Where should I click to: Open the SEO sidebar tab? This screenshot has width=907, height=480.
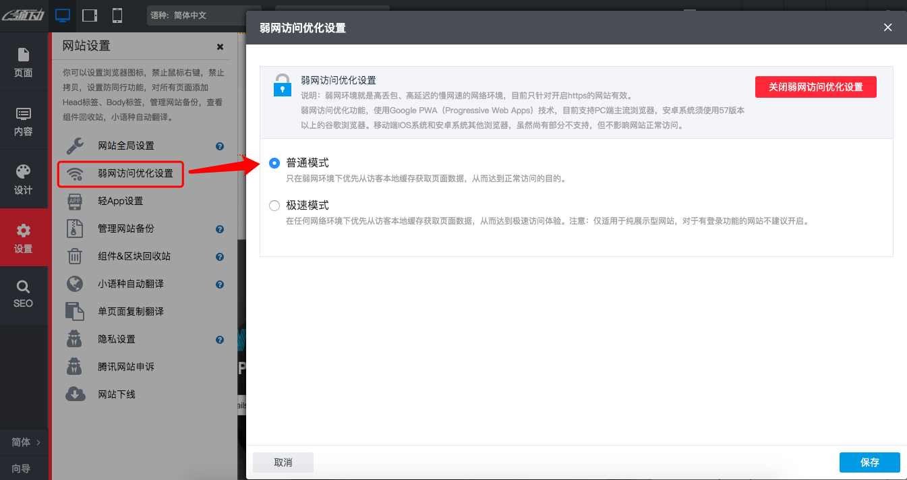point(24,296)
